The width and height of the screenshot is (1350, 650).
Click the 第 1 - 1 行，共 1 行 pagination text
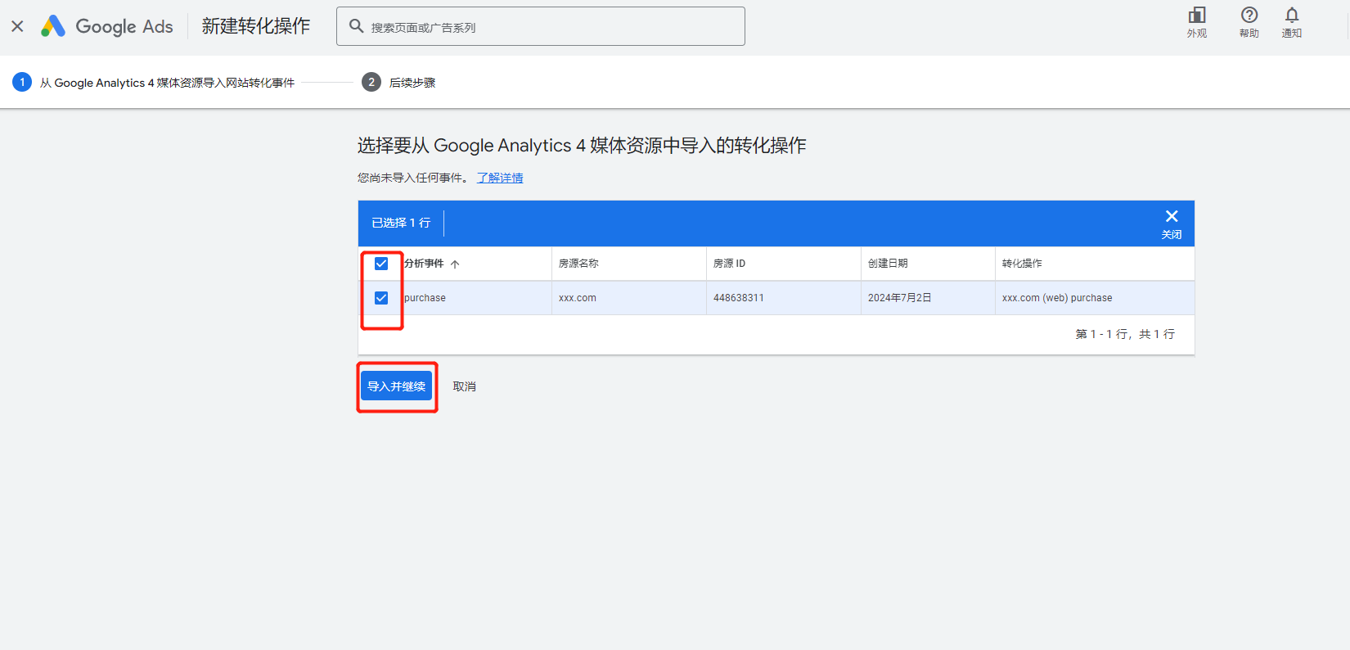[x=1125, y=334]
